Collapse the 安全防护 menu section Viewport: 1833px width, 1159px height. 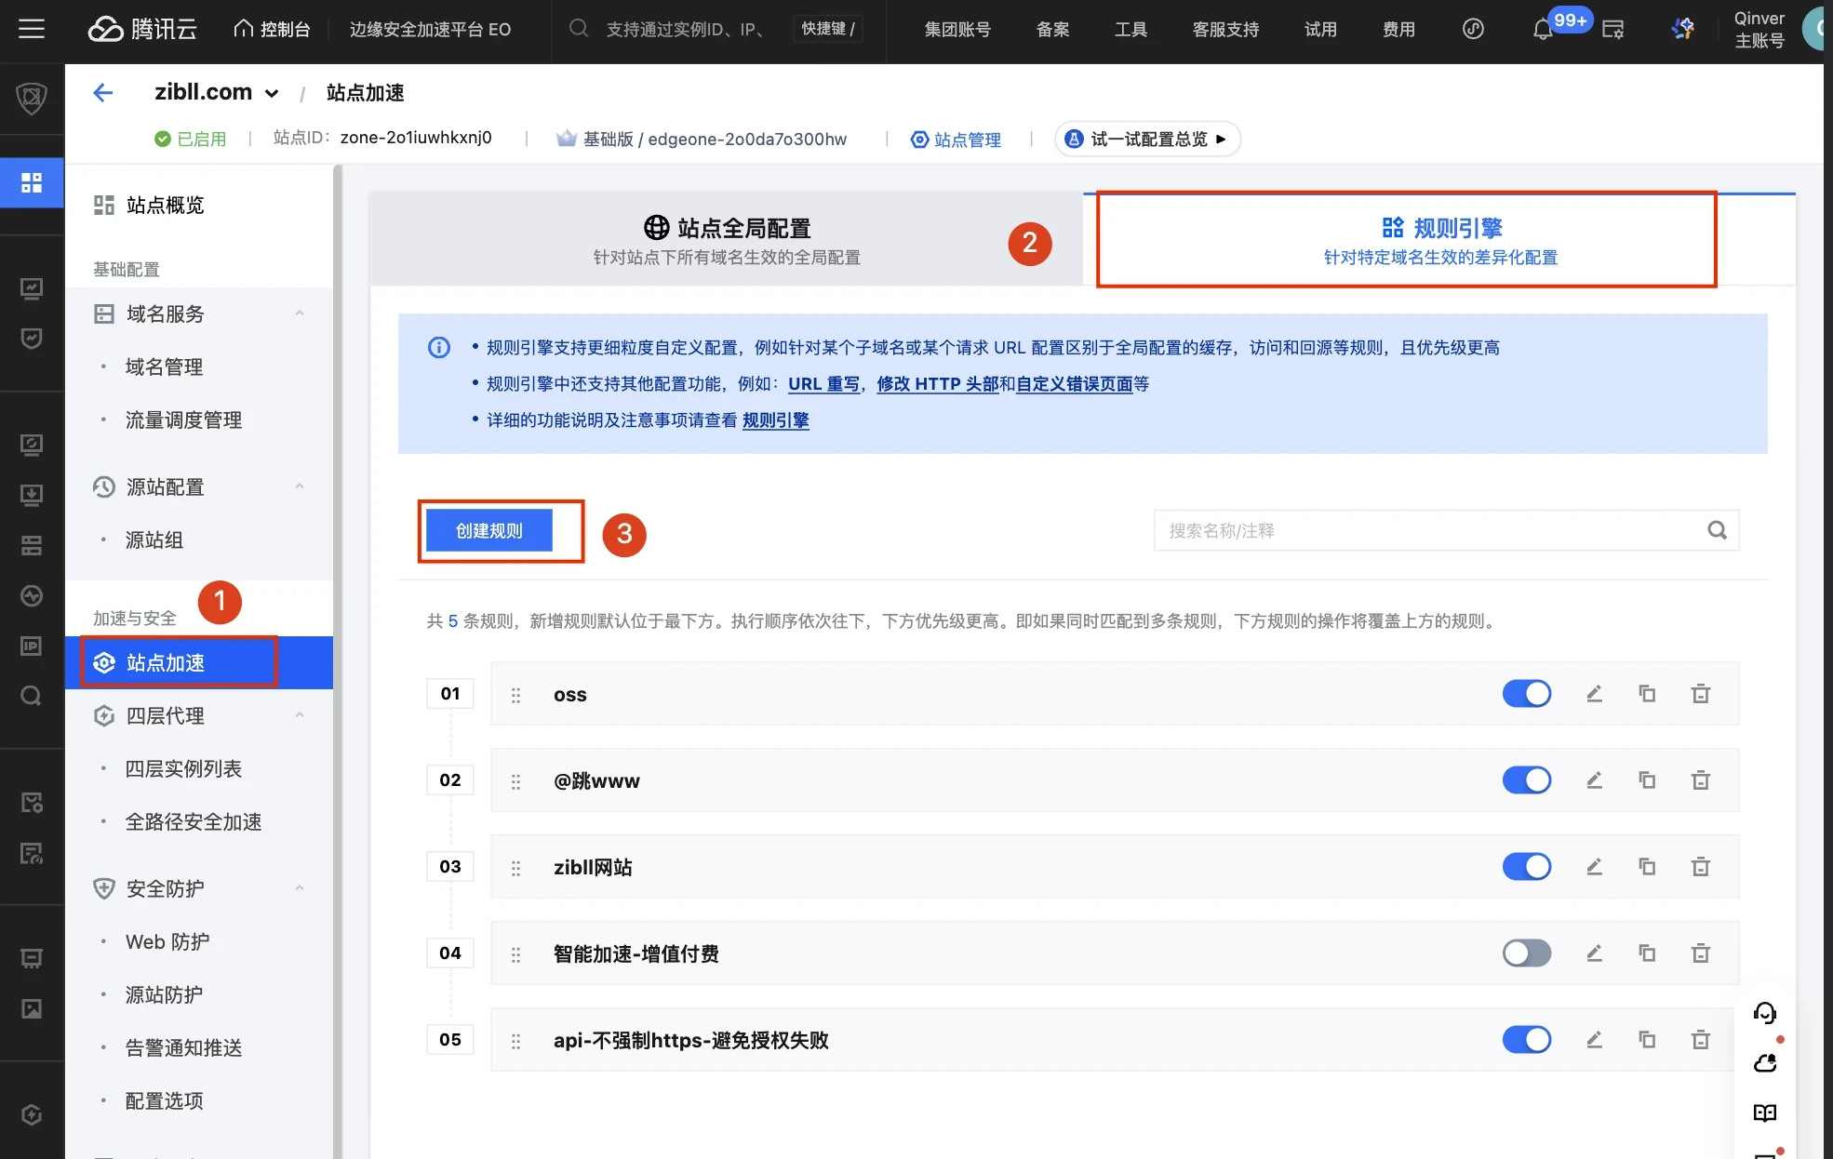[300, 888]
